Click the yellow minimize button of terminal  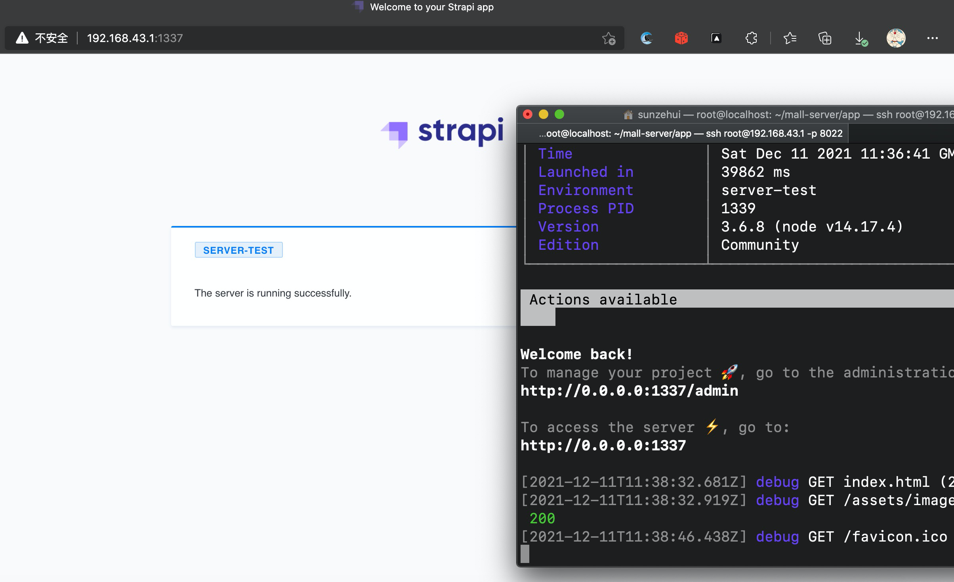[543, 115]
